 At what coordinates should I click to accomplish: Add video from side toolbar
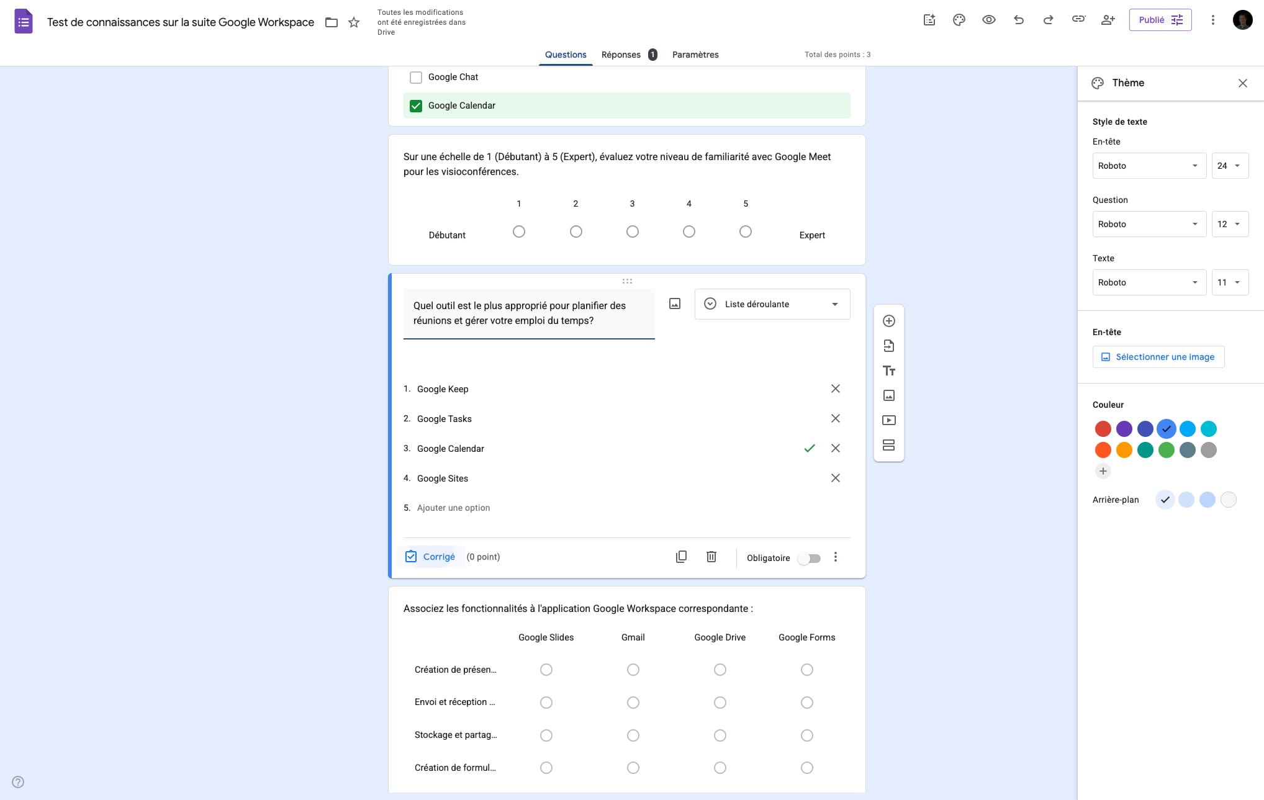889,420
